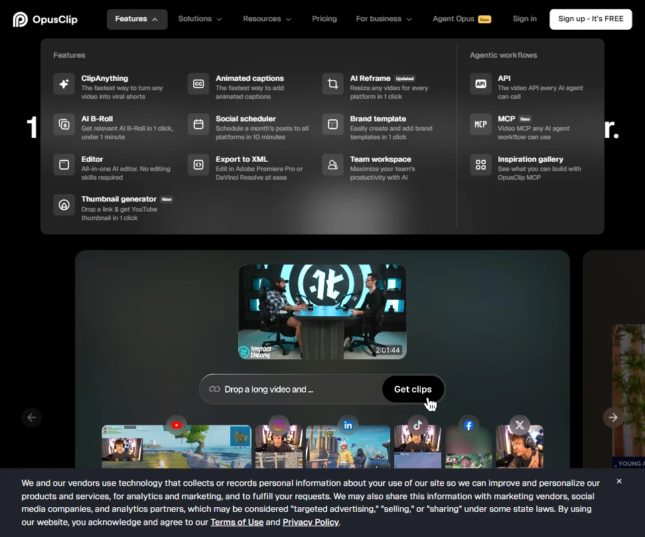Click the "2:01:44" video duration label
645x537 pixels.
[x=388, y=350]
